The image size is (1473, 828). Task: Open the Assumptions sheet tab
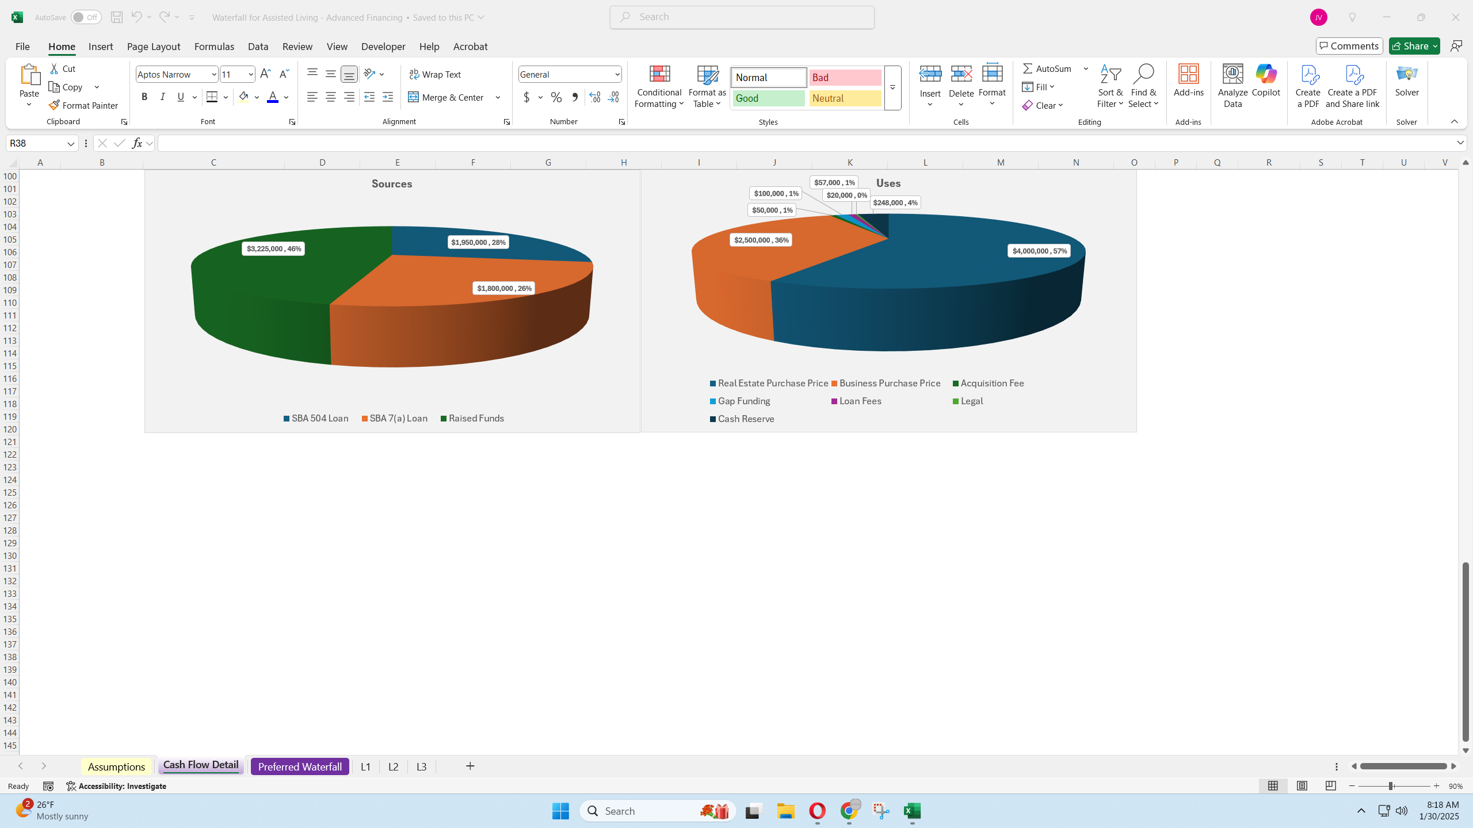116,766
